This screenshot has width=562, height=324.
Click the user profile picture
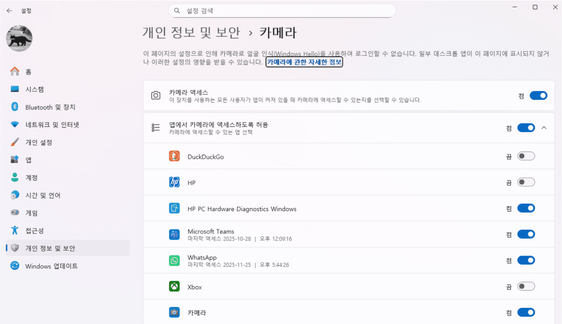pyautogui.click(x=19, y=38)
